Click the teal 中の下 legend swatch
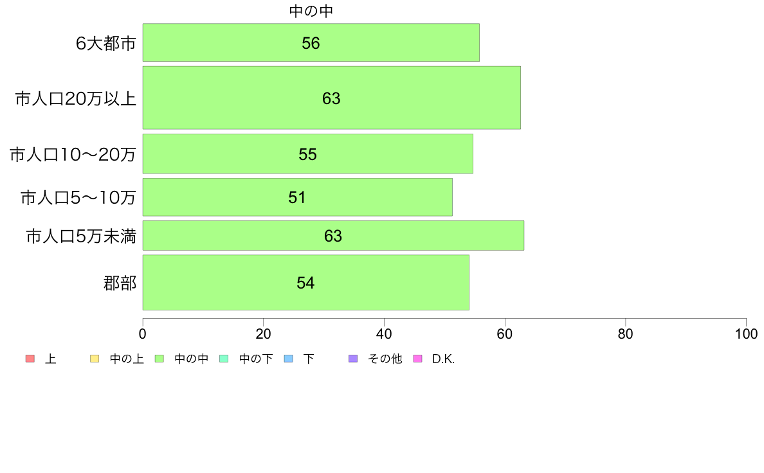 [x=224, y=359]
